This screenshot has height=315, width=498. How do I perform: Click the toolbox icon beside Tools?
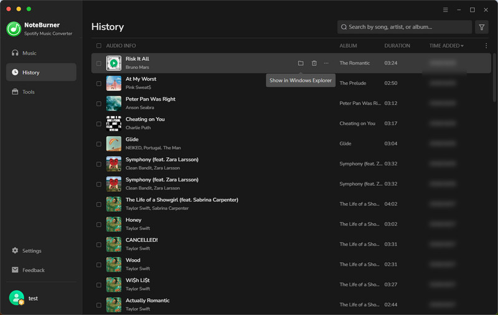(x=15, y=91)
